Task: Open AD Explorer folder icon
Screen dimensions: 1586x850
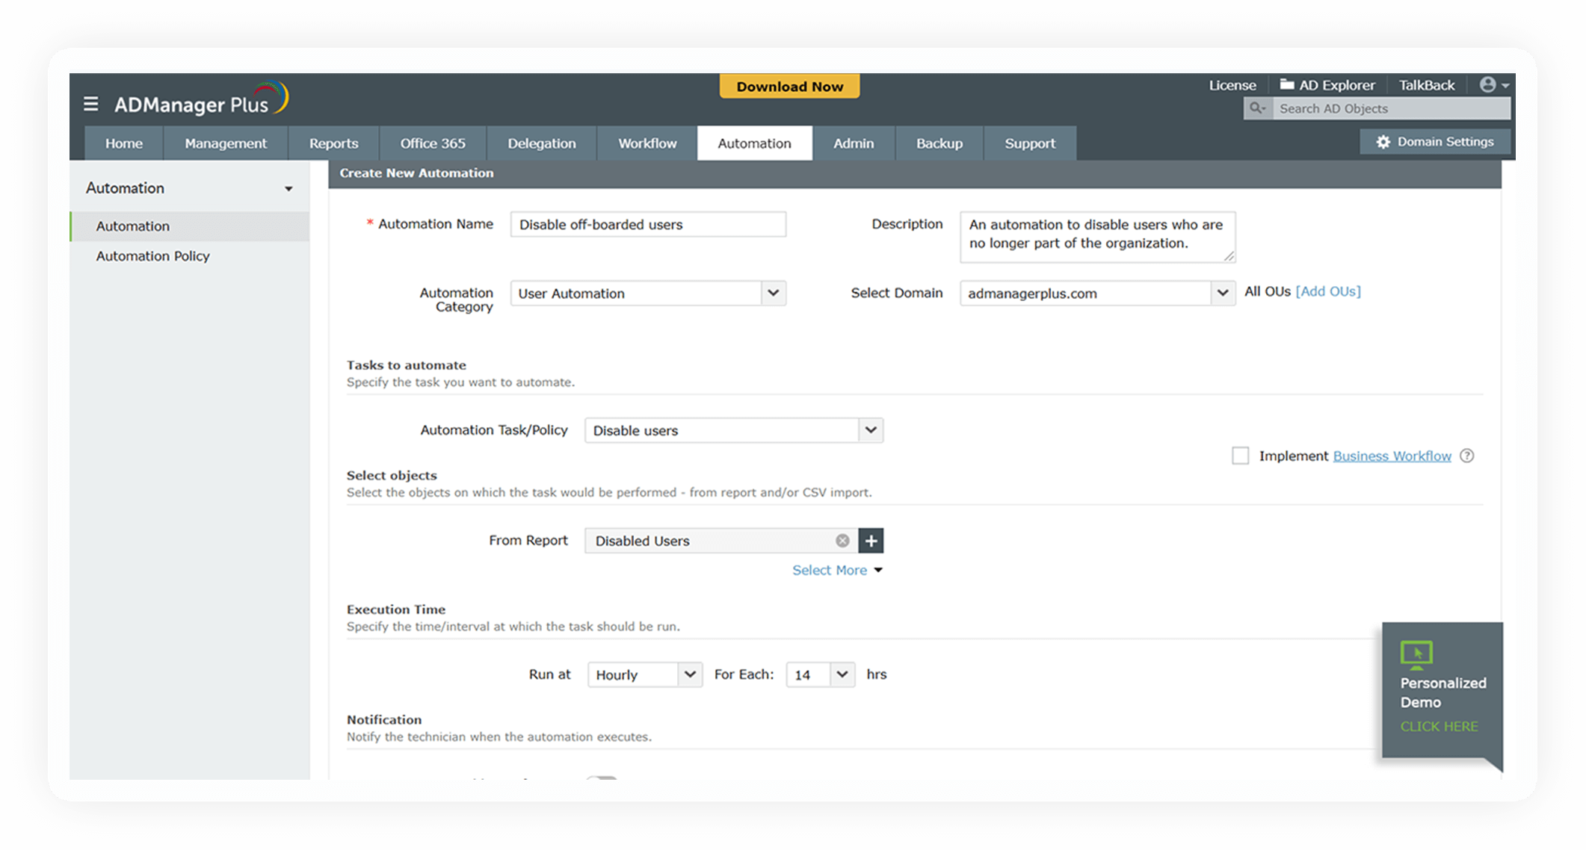Action: pyautogui.click(x=1286, y=84)
